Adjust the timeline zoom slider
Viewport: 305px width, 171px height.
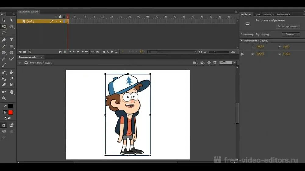pos(215,52)
